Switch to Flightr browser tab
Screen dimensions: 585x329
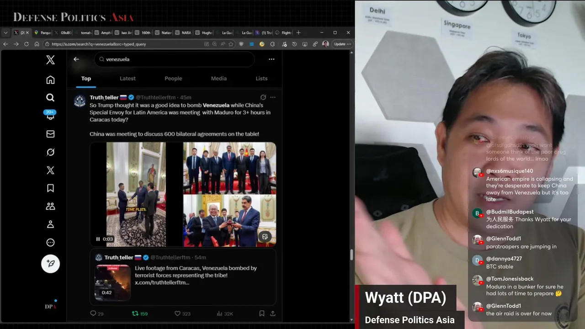(x=283, y=32)
